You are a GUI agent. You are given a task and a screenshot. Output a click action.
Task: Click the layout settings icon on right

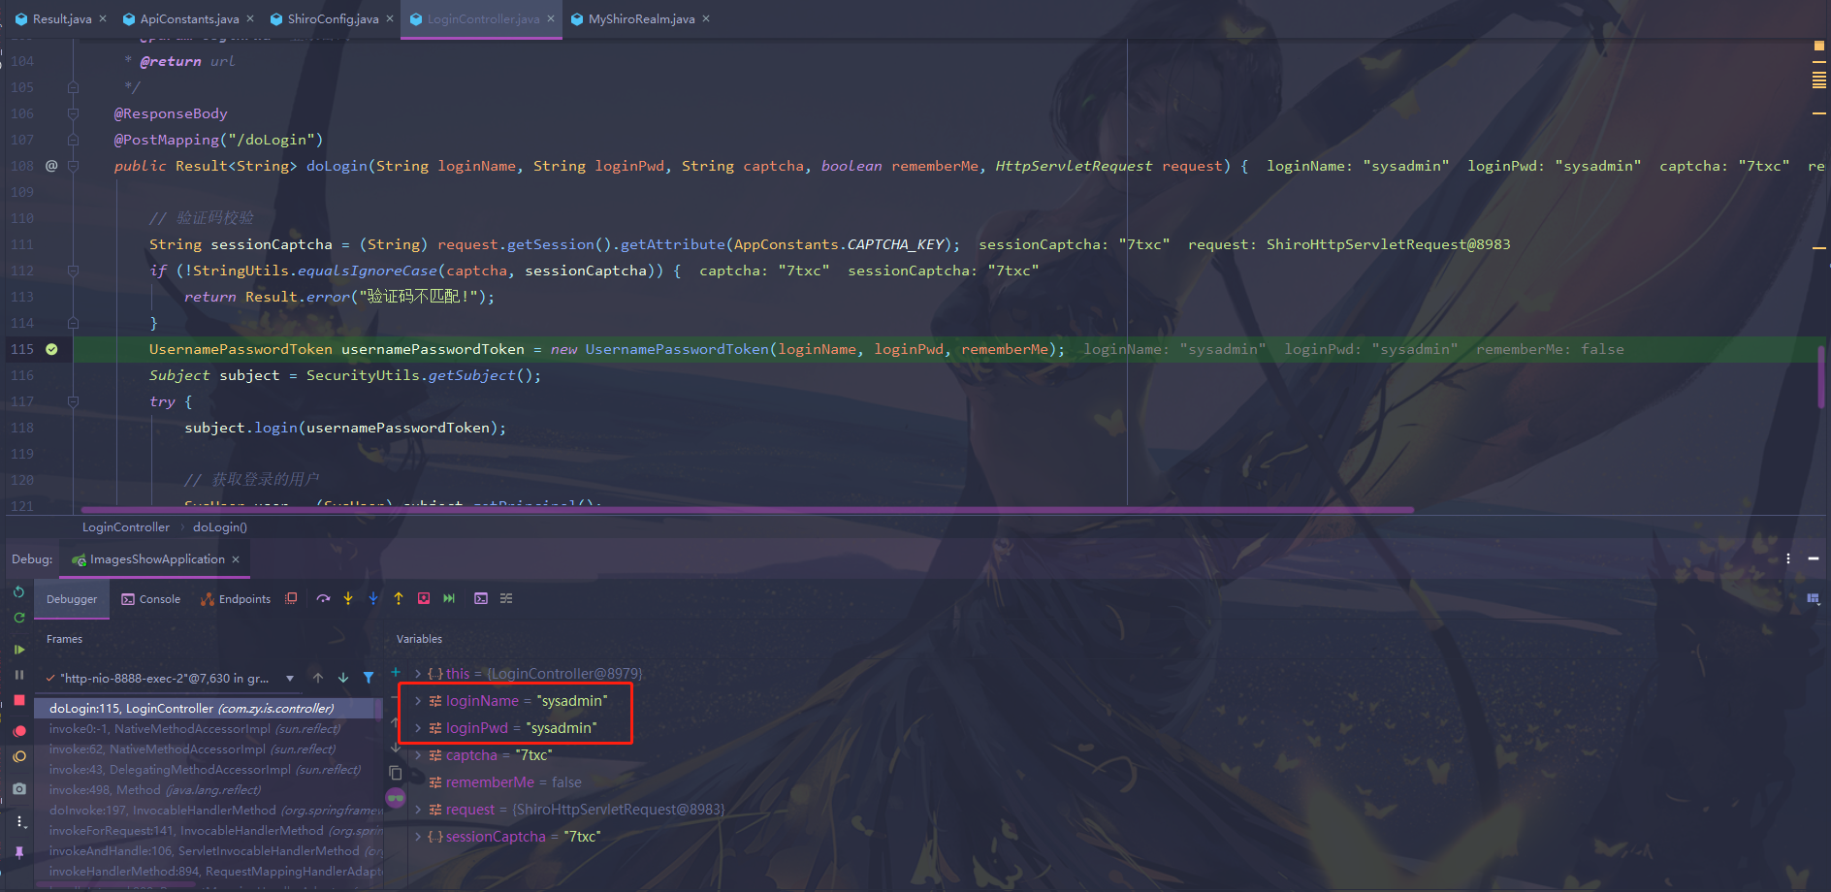1813,599
